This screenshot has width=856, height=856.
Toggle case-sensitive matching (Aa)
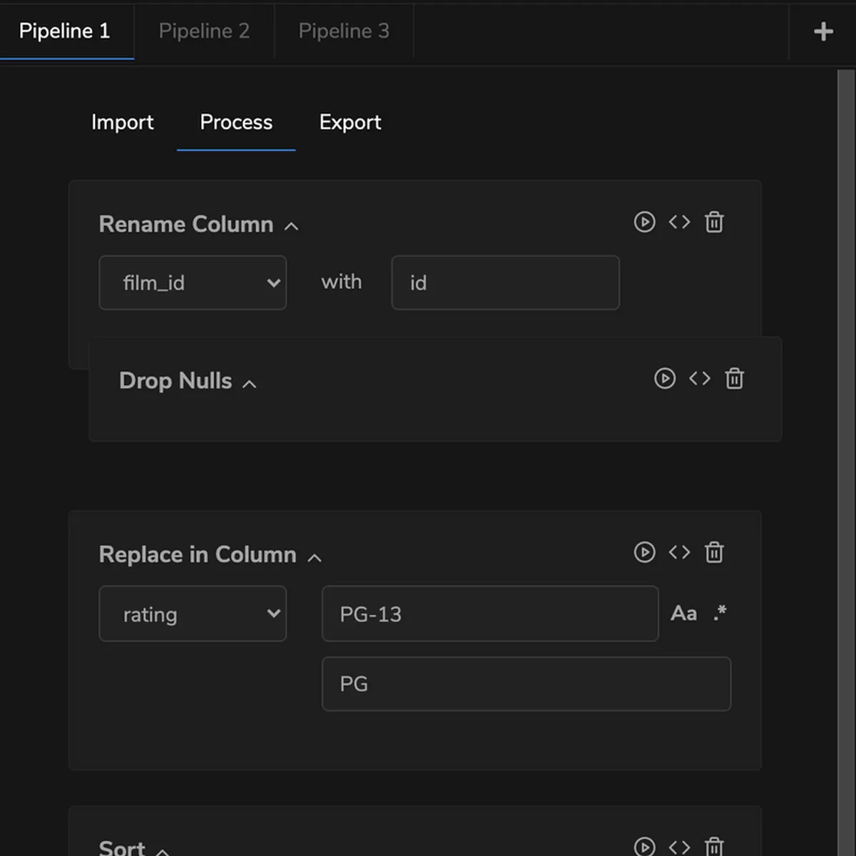click(x=683, y=613)
